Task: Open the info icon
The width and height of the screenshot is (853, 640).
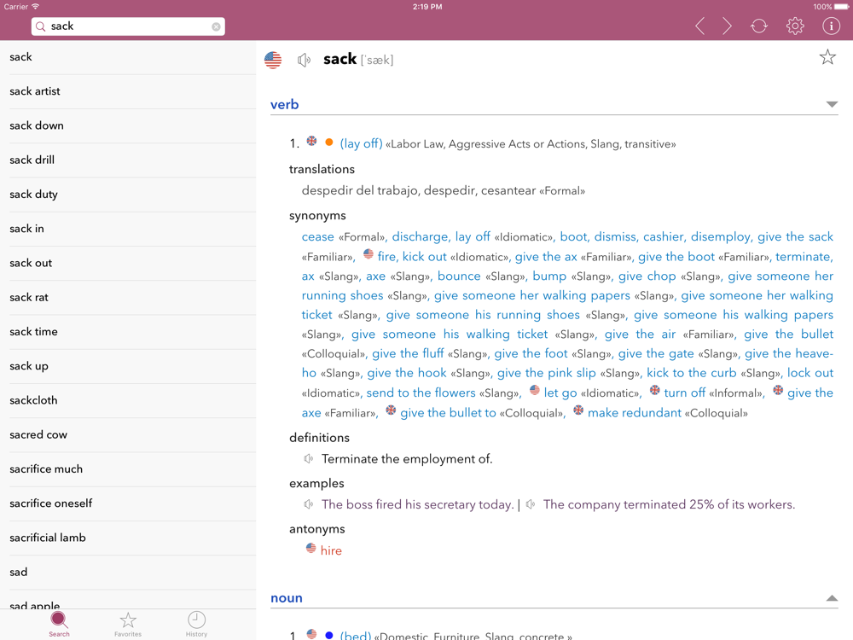Action: click(x=831, y=26)
